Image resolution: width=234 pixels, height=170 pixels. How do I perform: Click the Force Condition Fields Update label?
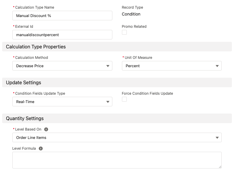[147, 94]
